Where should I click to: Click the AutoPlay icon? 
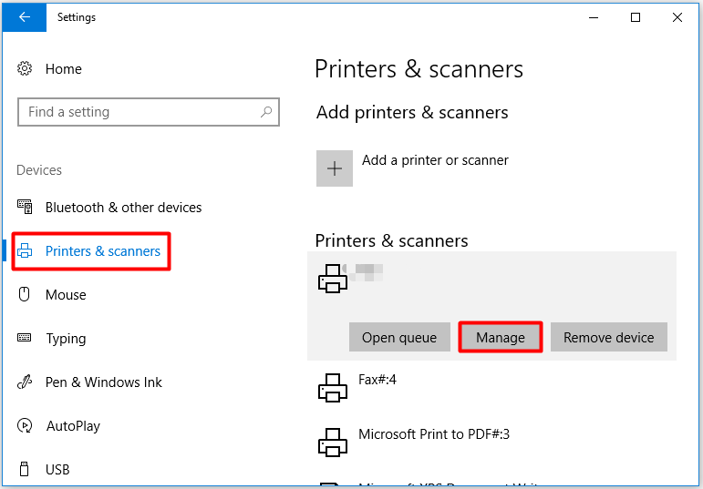(x=25, y=425)
